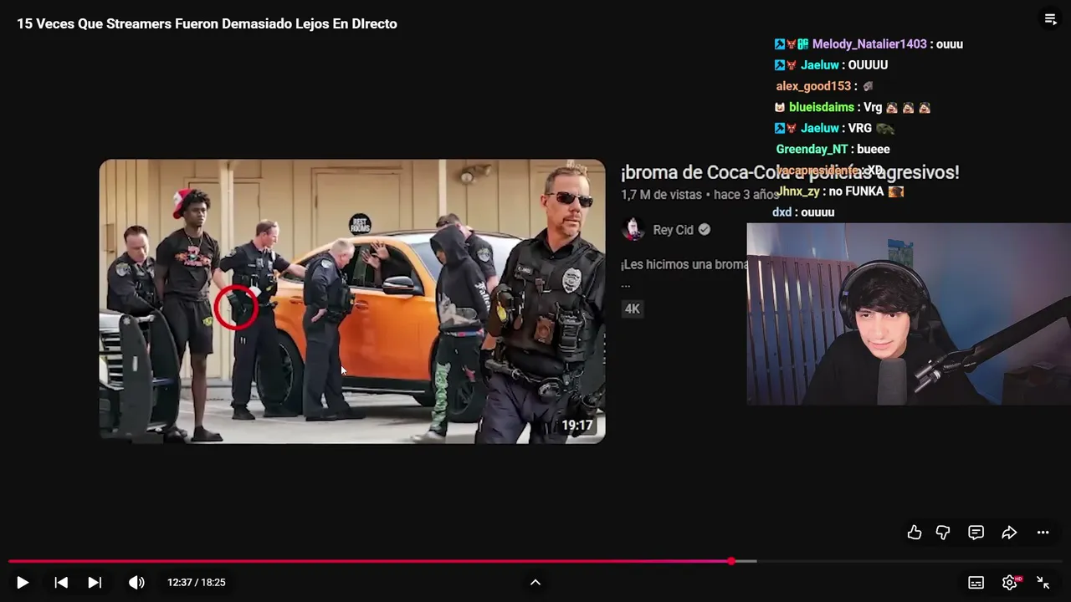Viewport: 1071px width, 602px height.
Task: Click the verified badge beside Rey Cid
Action: (x=705, y=230)
